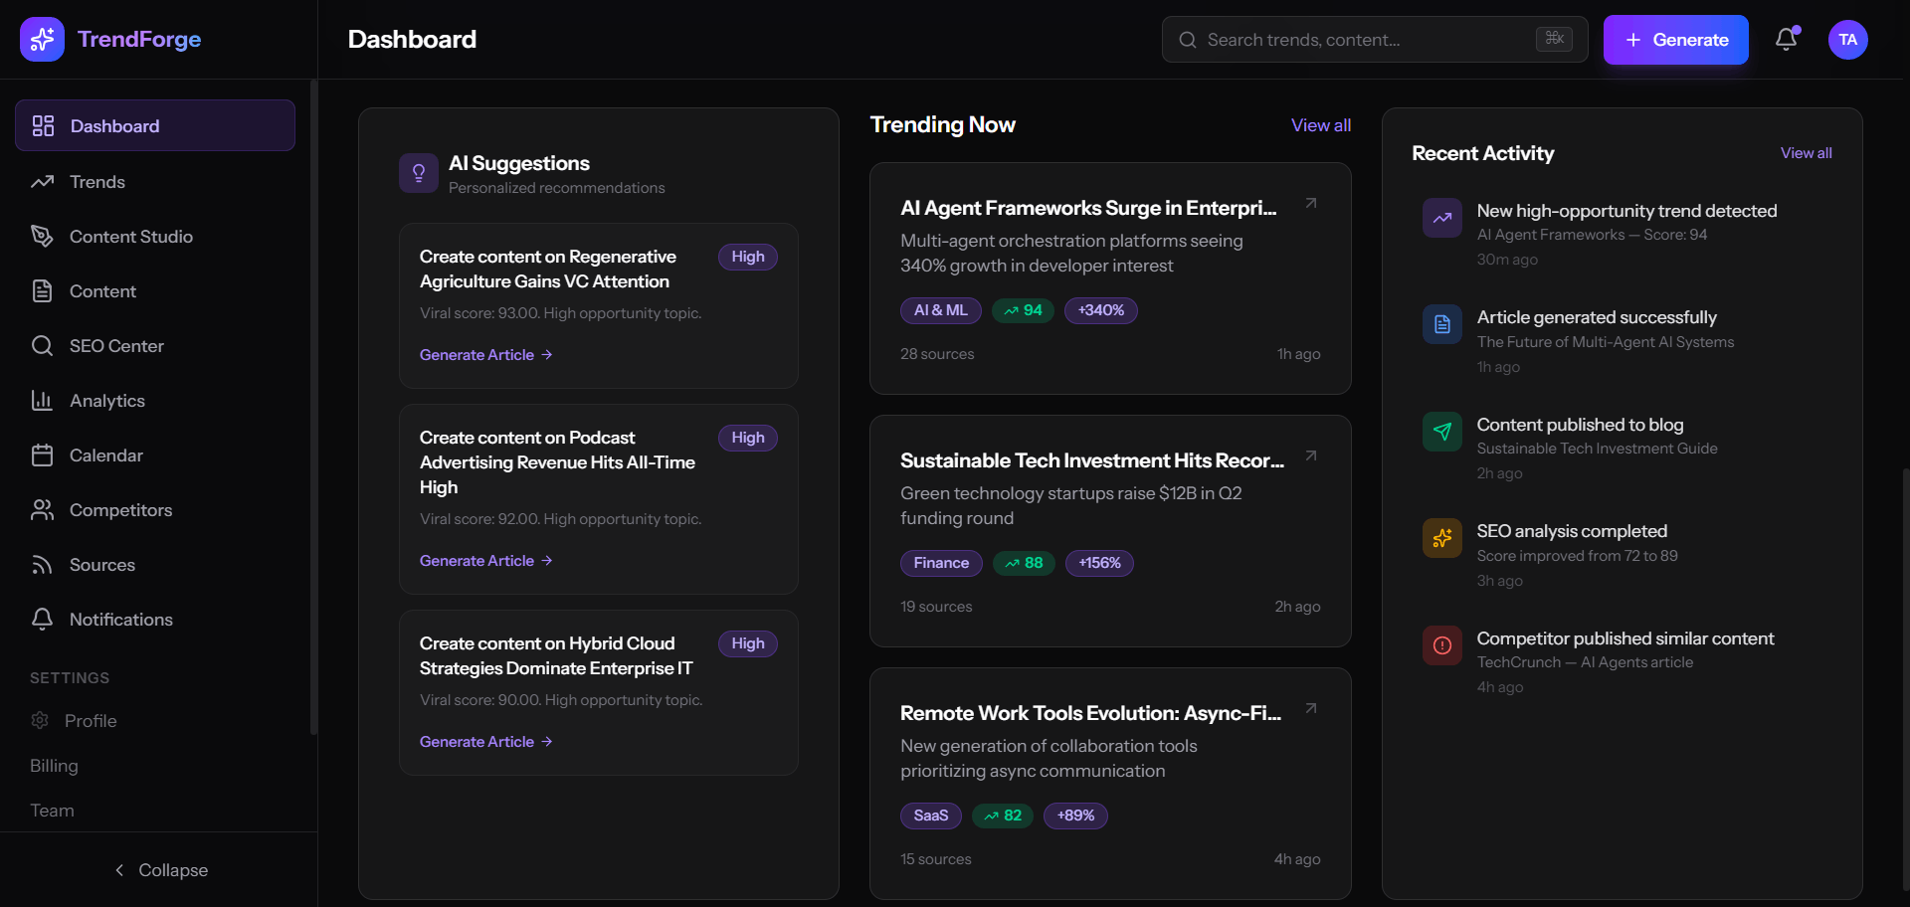
Task: Click the Dashboard grid icon in sidebar
Action: pos(43,125)
